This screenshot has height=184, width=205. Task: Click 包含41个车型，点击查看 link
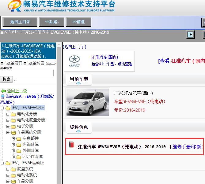112,64
